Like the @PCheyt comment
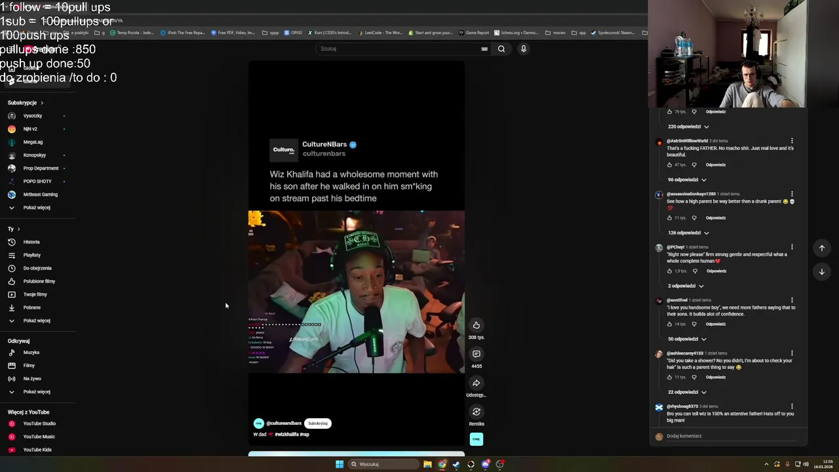 point(669,271)
